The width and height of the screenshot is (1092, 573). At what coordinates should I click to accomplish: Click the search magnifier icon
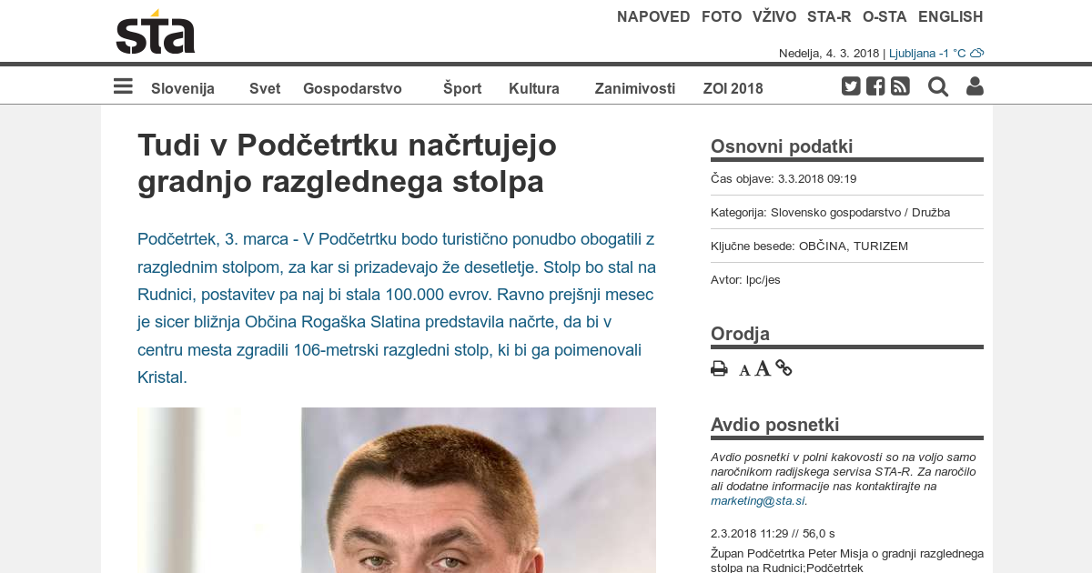[x=938, y=86]
